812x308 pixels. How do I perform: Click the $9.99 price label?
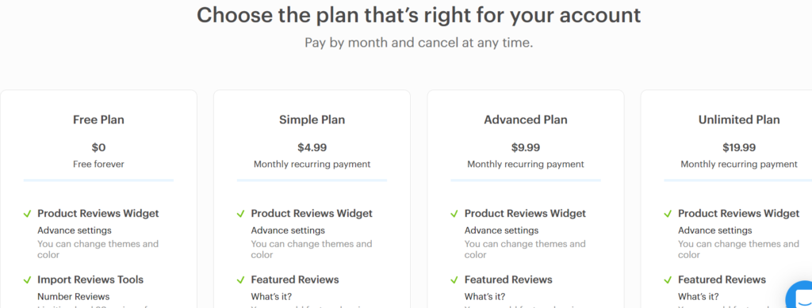pyautogui.click(x=526, y=148)
